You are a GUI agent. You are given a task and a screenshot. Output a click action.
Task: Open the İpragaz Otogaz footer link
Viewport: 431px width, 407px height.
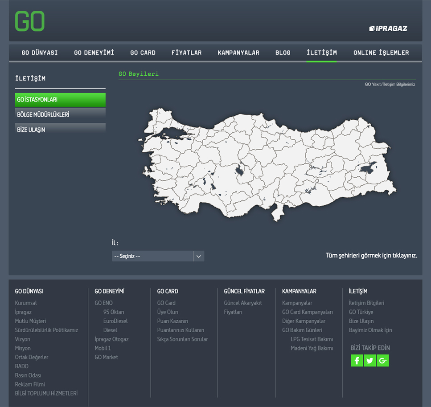coord(111,339)
